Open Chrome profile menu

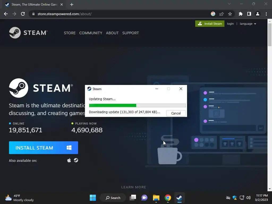click(258, 14)
